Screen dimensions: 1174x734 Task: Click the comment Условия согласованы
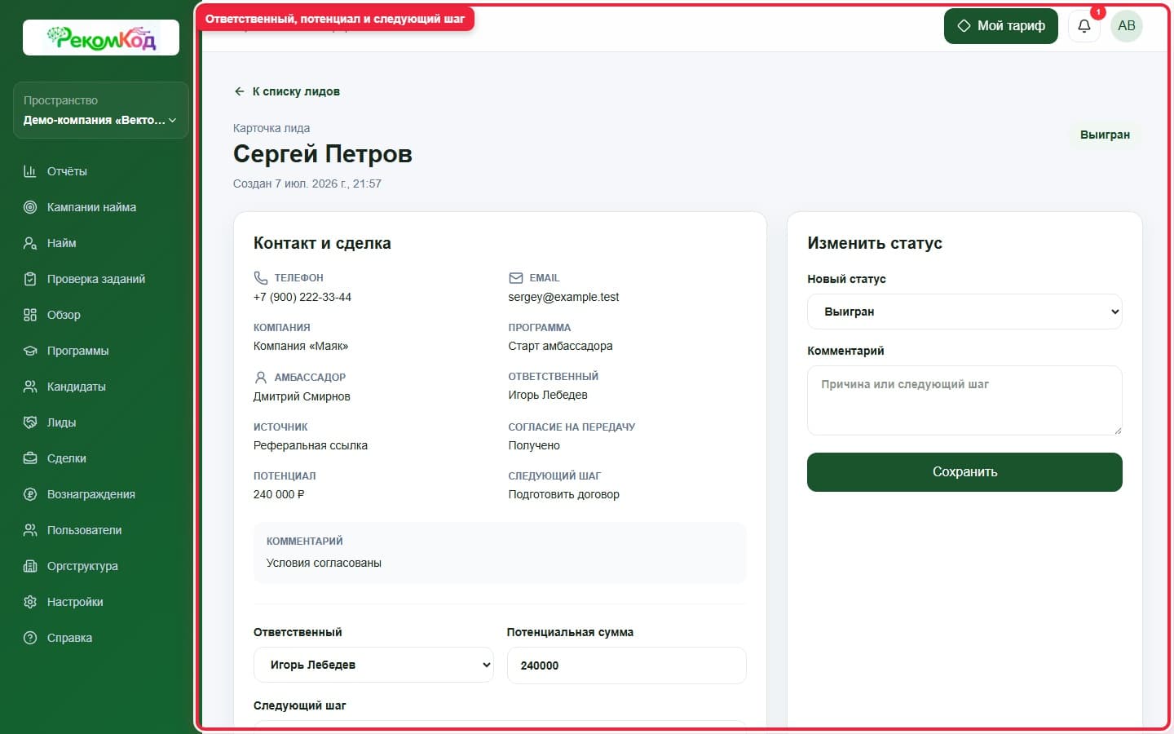324,563
